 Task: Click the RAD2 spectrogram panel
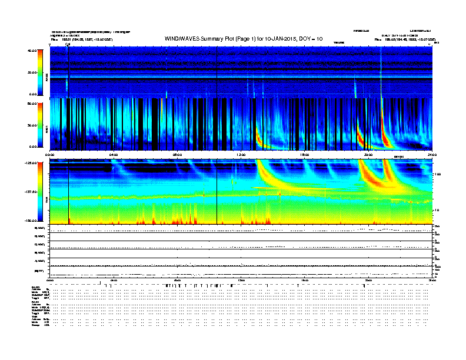241,72
